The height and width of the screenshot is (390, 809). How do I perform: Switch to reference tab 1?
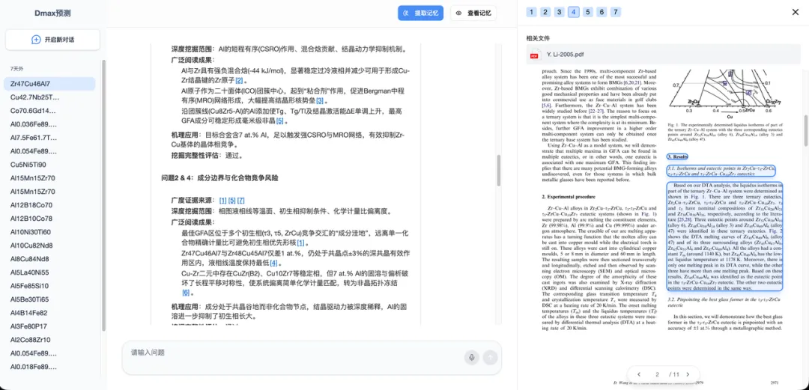[x=531, y=12]
